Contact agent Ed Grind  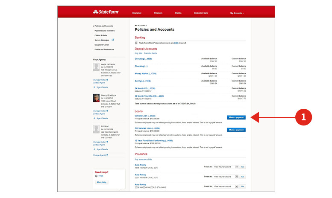(x=99, y=145)
